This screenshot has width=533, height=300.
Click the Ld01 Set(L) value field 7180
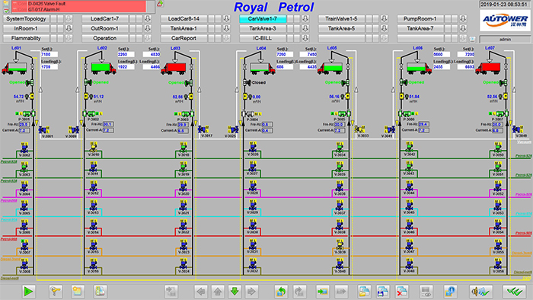coord(49,54)
